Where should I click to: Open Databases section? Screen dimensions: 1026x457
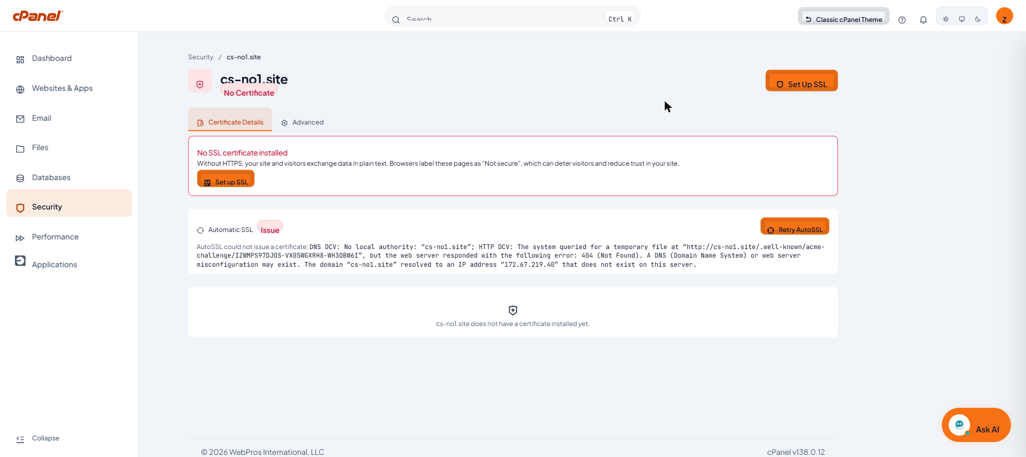(x=69, y=178)
